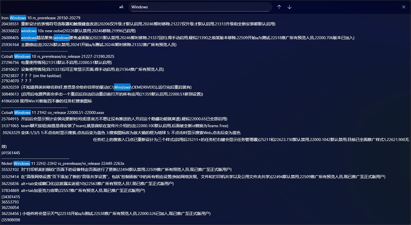The image size is (411, 225).
Task: Select the line starting with 25936164
Action: [x=89, y=45]
